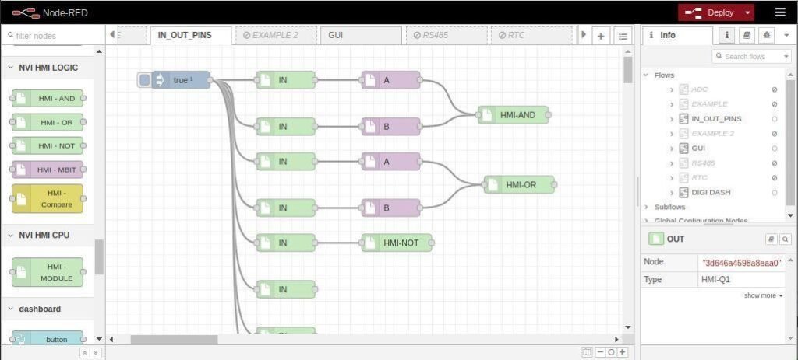Toggle enable state of IN_OUT_PINS flow
Image resolution: width=798 pixels, height=360 pixels.
pos(774,119)
